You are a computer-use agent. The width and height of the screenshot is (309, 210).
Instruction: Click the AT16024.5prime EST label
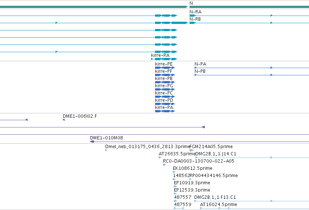(218, 205)
